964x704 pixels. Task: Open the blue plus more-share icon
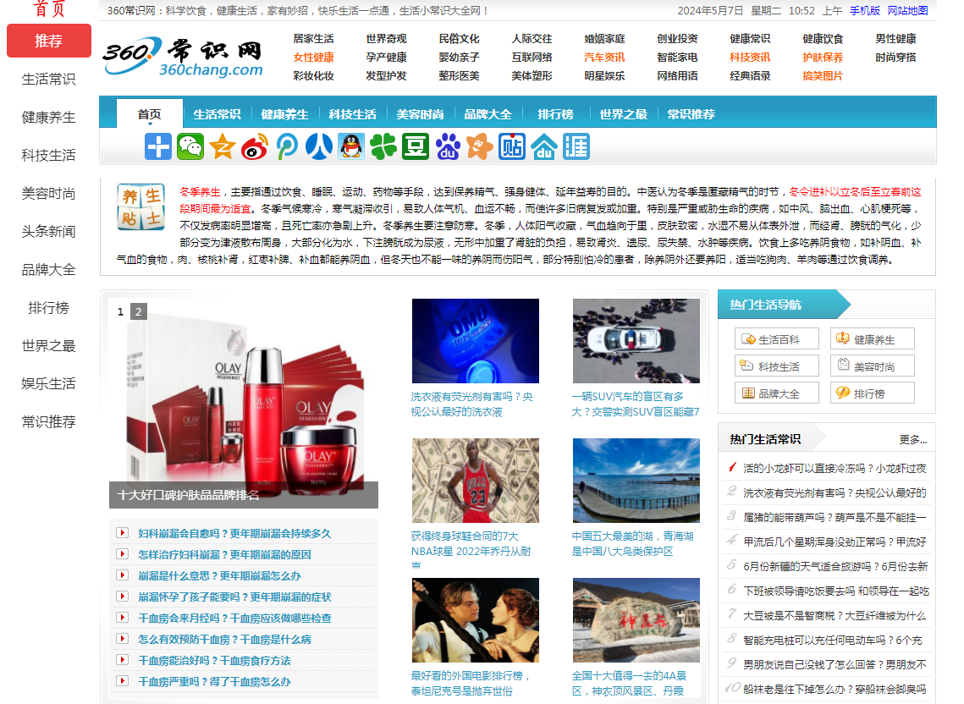coord(158,147)
